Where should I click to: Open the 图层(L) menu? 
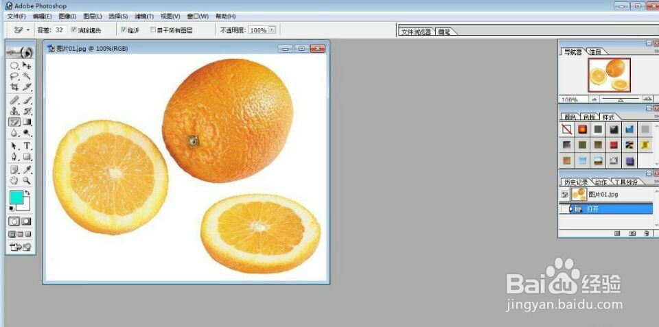pyautogui.click(x=93, y=16)
